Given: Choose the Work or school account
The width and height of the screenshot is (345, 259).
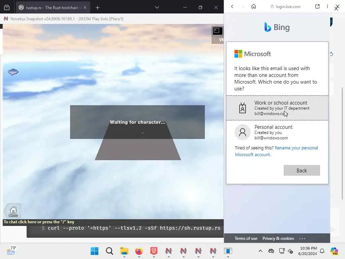Looking at the screenshot, I should [x=277, y=108].
